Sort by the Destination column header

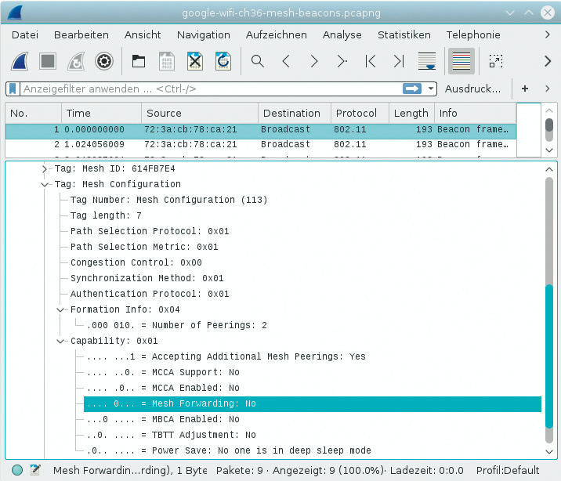(x=295, y=113)
